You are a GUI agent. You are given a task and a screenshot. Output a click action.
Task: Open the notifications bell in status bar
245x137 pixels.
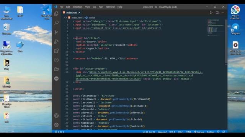coord(224,132)
